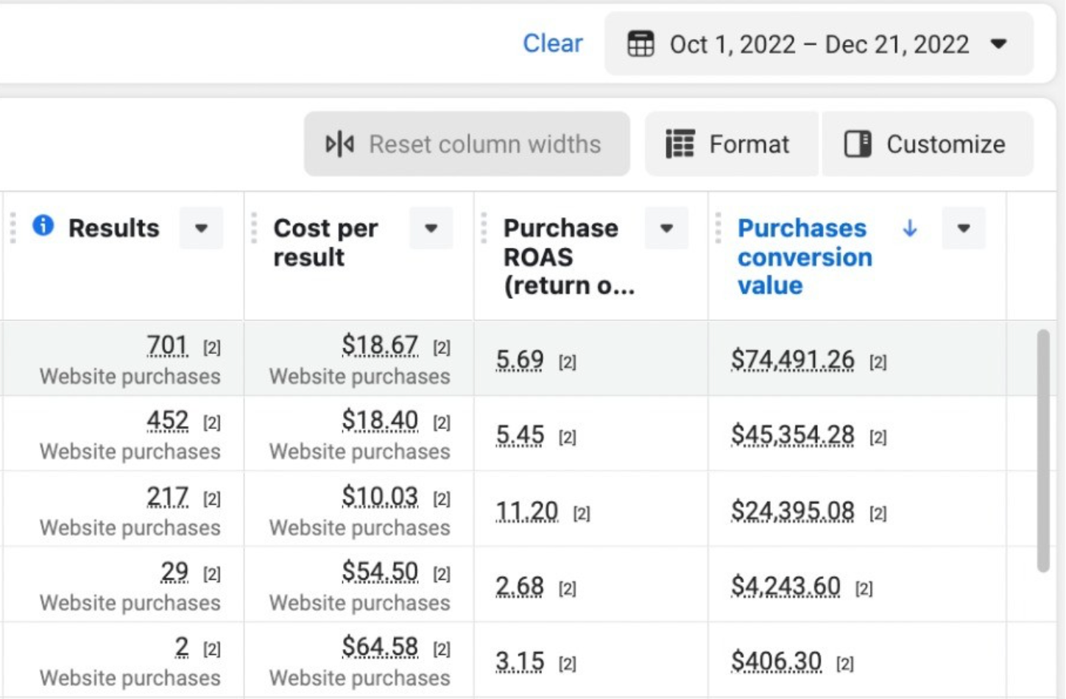Click the info icon beside Results
This screenshot has height=699, width=1066.
pos(43,226)
